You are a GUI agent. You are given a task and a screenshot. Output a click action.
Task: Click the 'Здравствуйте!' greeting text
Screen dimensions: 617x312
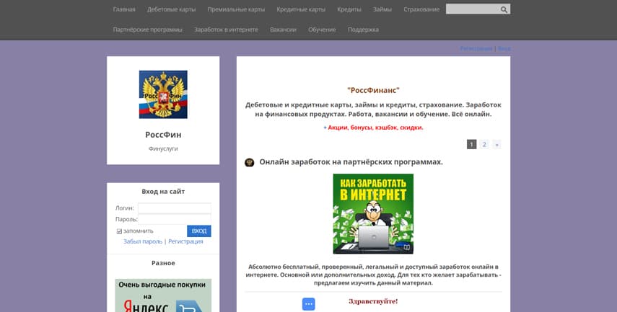373,301
